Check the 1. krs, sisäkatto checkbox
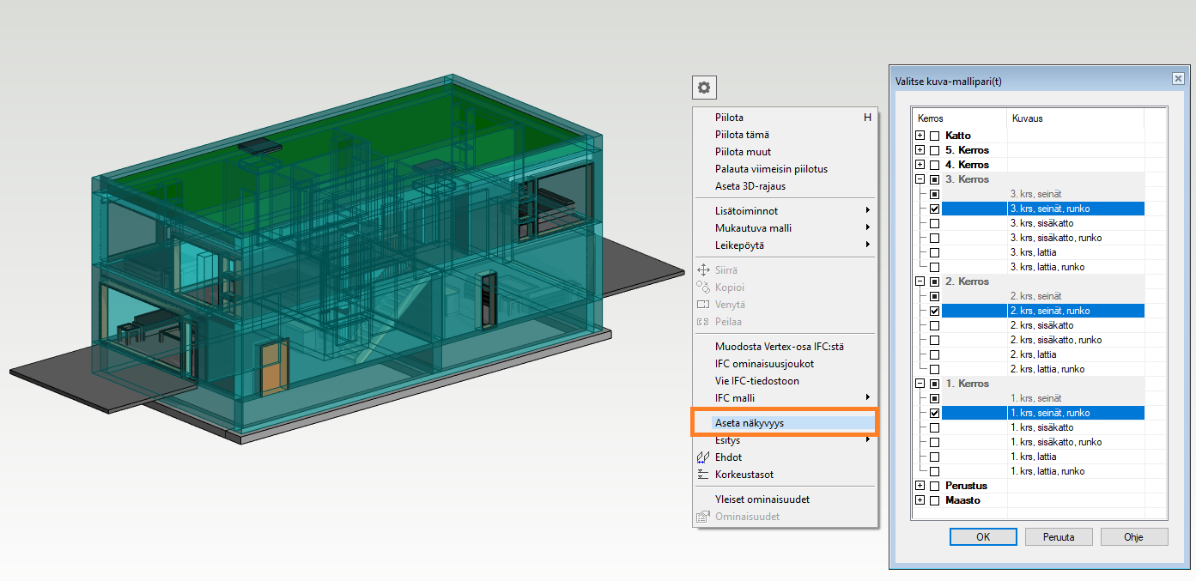Viewport: 1196px width, 581px height. click(x=934, y=427)
